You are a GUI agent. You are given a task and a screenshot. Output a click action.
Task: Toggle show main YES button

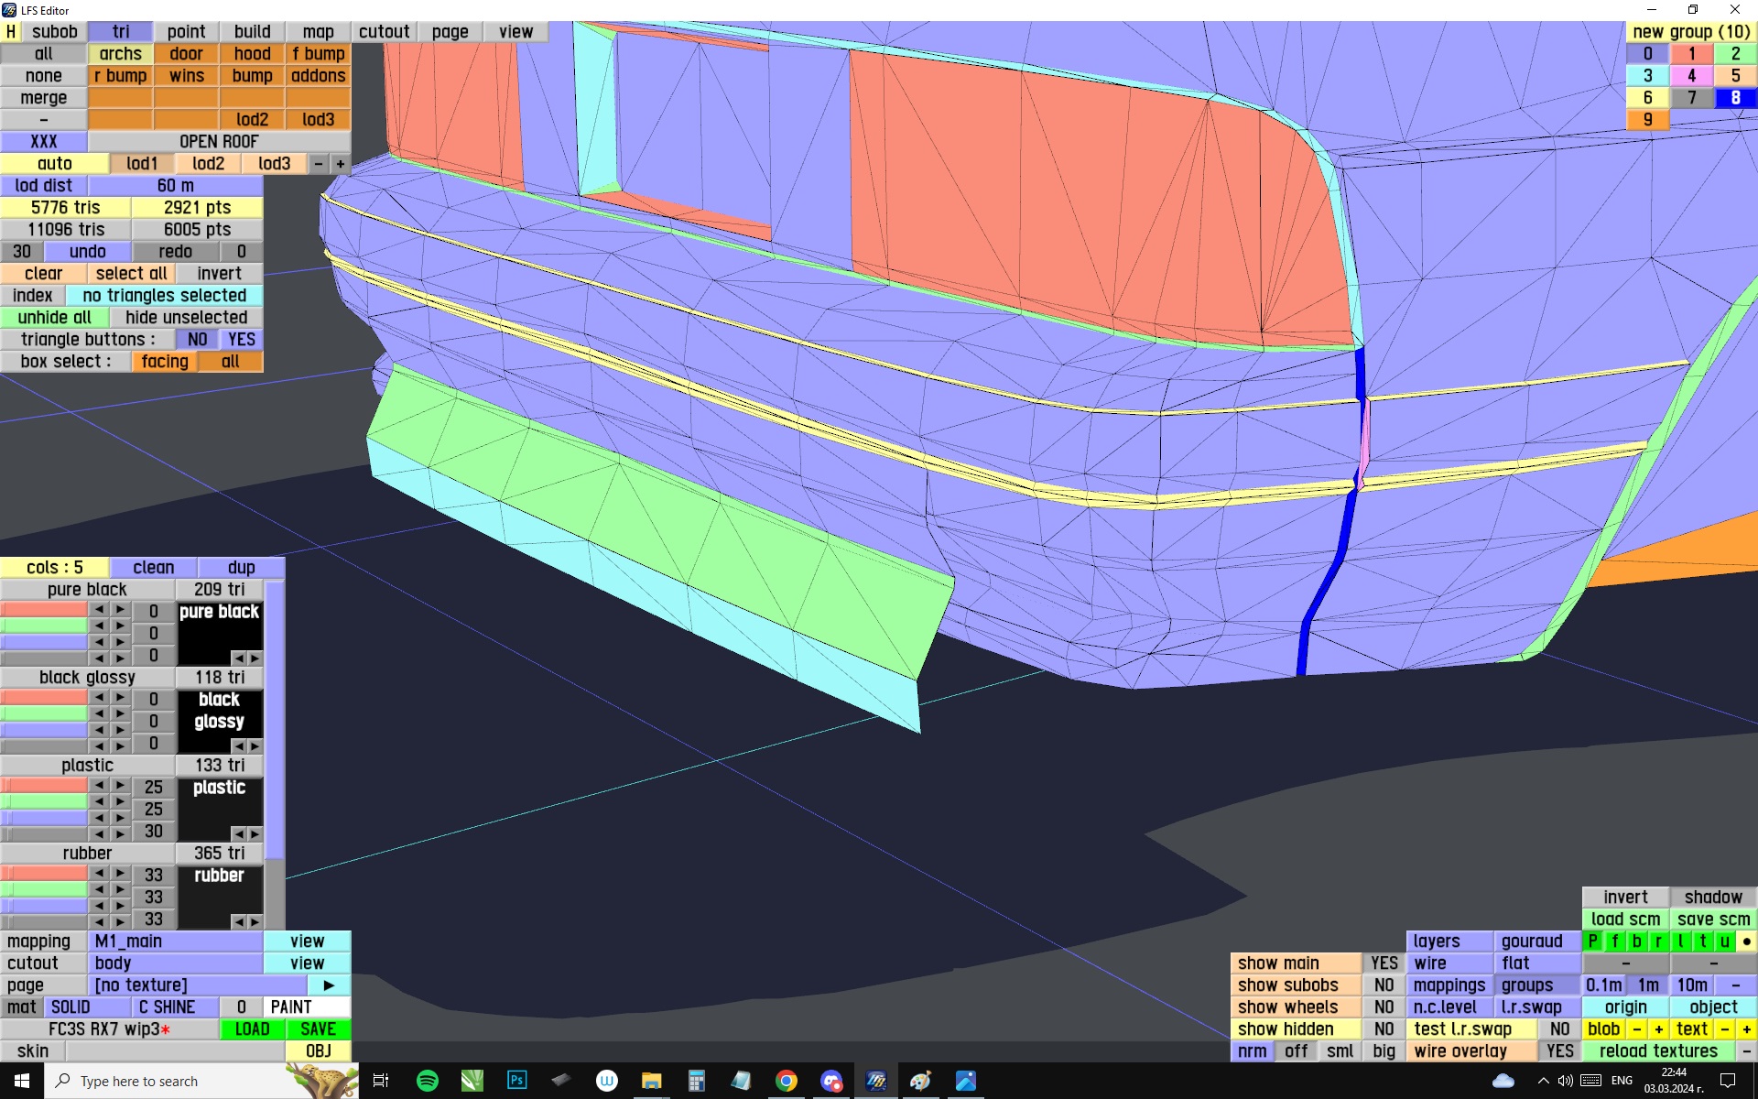point(1384,963)
